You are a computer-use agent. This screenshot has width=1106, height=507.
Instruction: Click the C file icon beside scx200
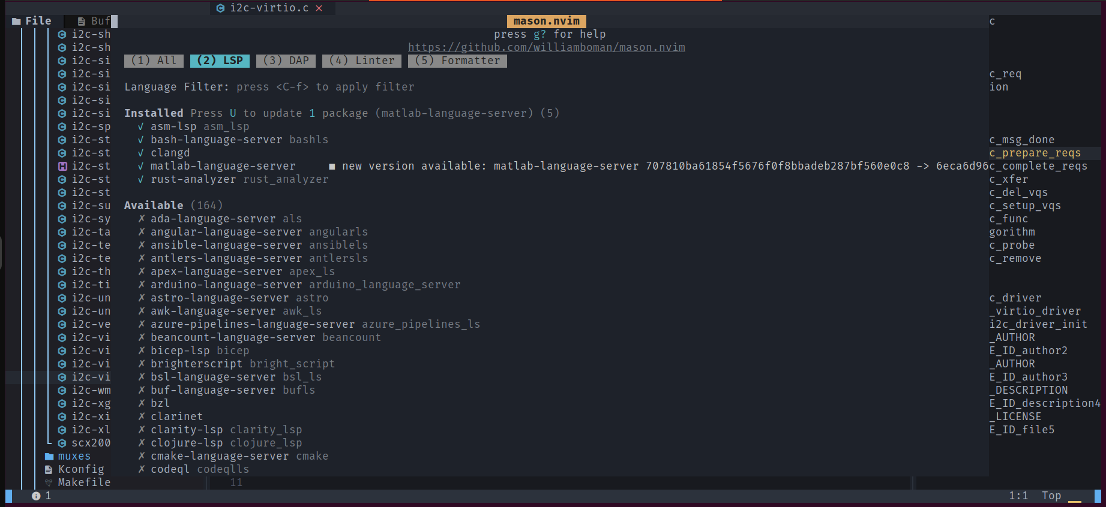pos(62,443)
